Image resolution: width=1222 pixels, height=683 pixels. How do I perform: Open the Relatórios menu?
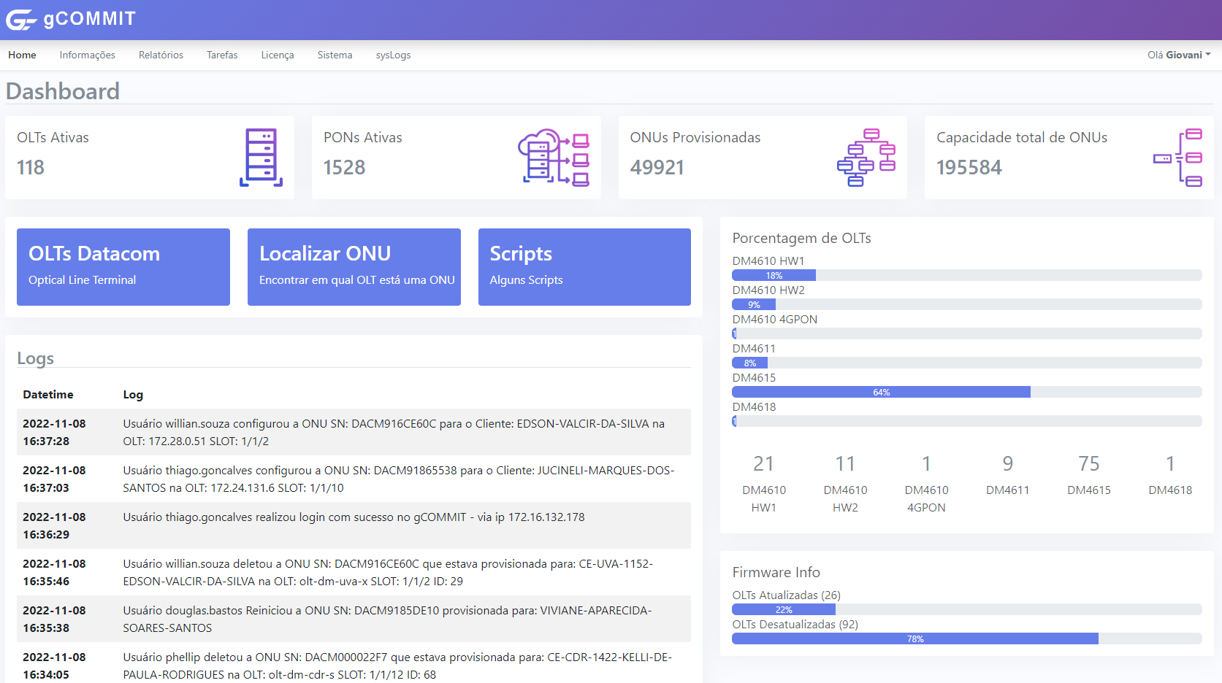click(161, 55)
